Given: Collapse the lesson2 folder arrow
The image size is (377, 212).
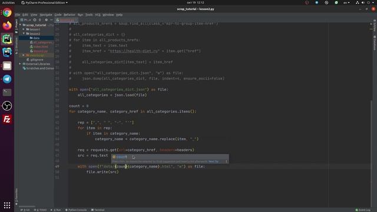Looking at the screenshot, I should click(x=24, y=34).
